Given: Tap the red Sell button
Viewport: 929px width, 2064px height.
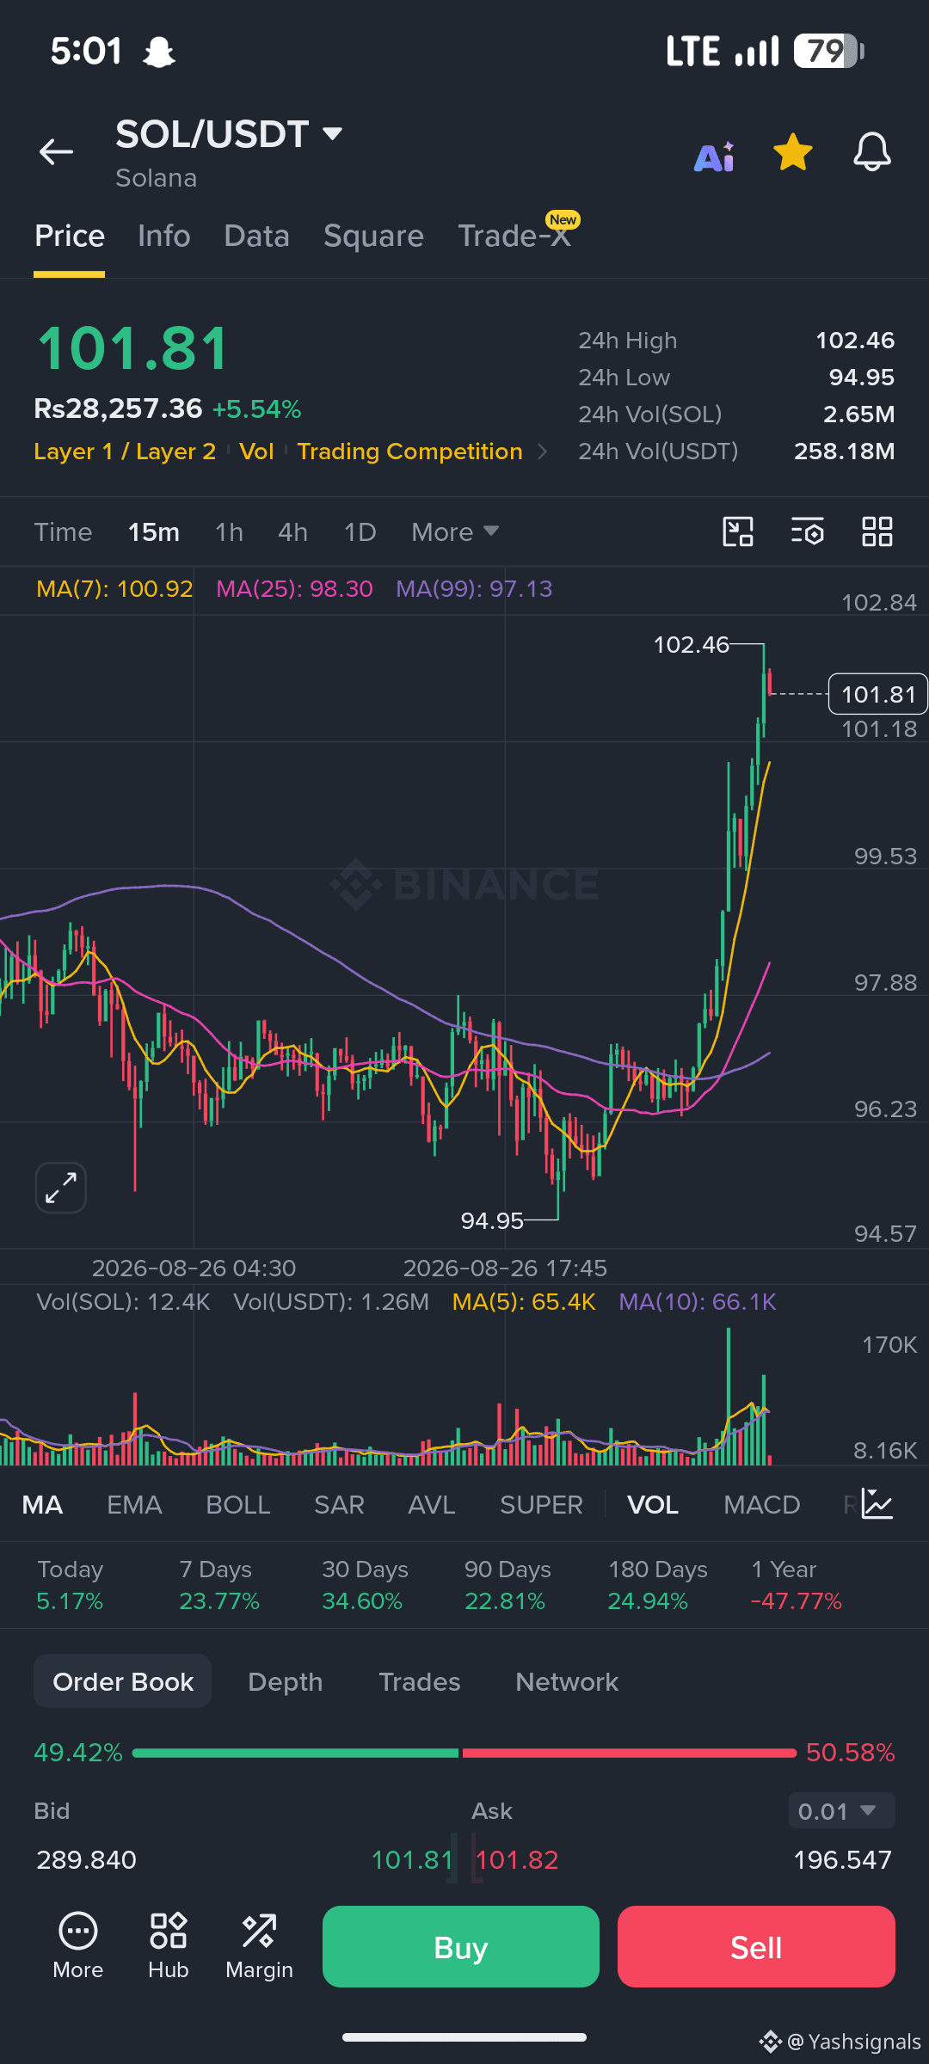Looking at the screenshot, I should (x=756, y=1947).
